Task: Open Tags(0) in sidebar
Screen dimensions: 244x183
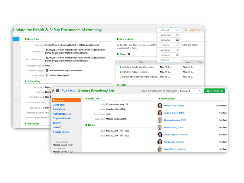Action: pyautogui.click(x=57, y=123)
